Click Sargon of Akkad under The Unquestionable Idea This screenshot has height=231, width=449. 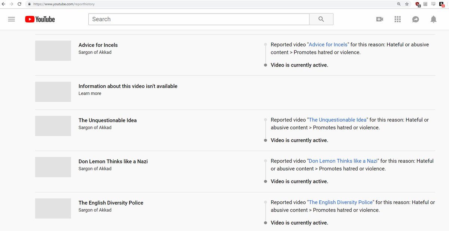point(95,127)
